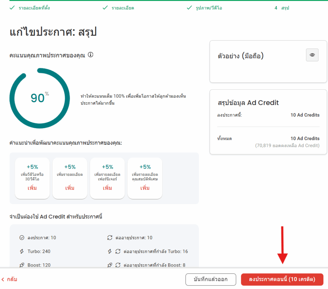Click the info icon beside คะแนนคุณภาพประกาศของคุณ
The image size is (328, 289).
tap(90, 55)
